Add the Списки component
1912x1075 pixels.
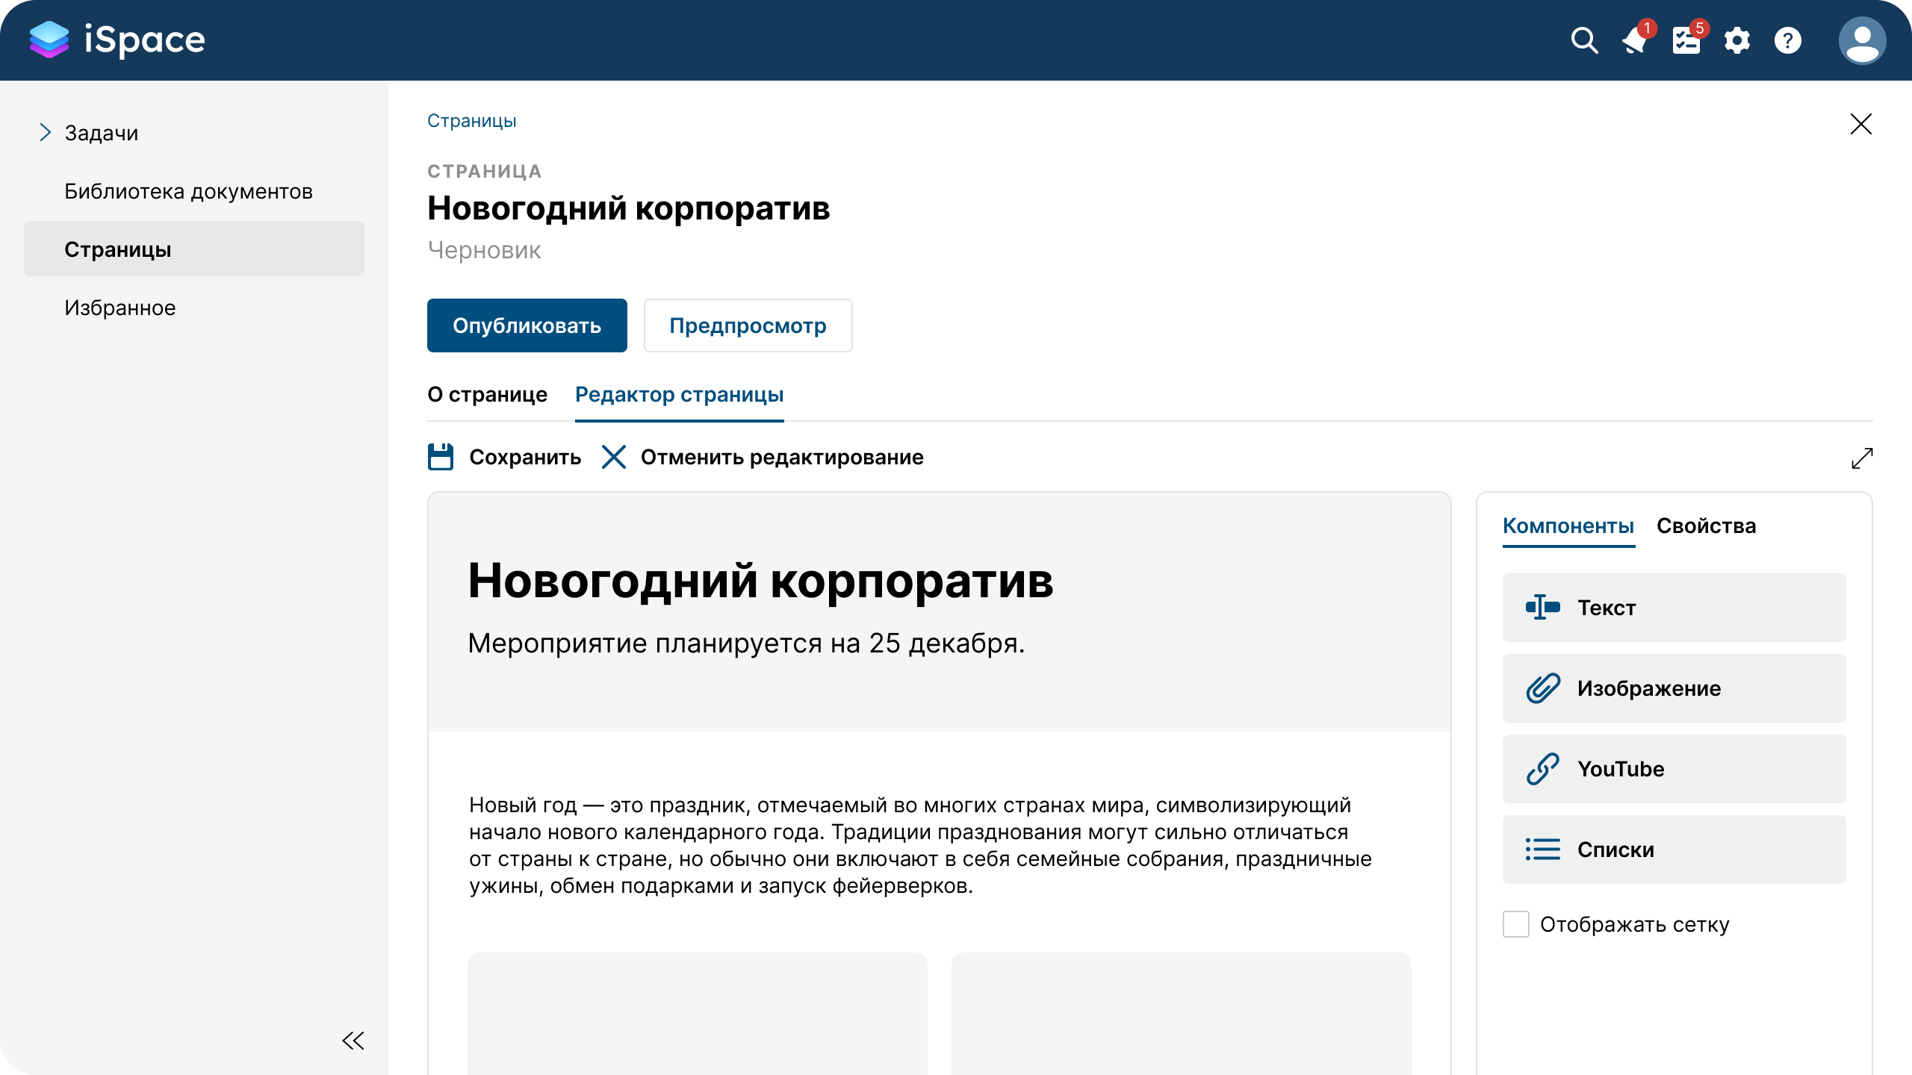pyautogui.click(x=1673, y=849)
